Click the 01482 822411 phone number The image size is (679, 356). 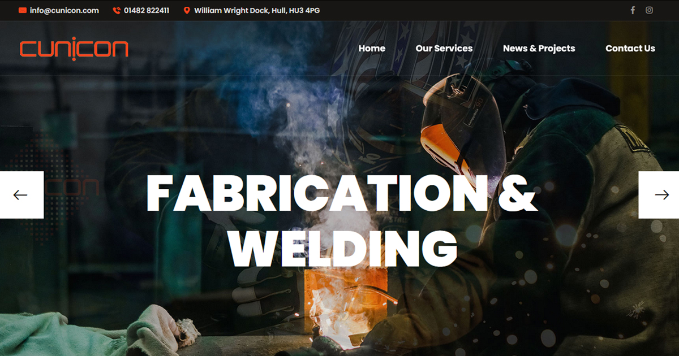point(147,10)
